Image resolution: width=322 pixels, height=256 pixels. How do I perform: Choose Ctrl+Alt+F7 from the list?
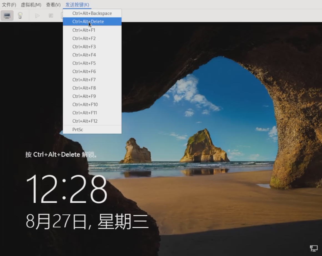[x=84, y=80]
